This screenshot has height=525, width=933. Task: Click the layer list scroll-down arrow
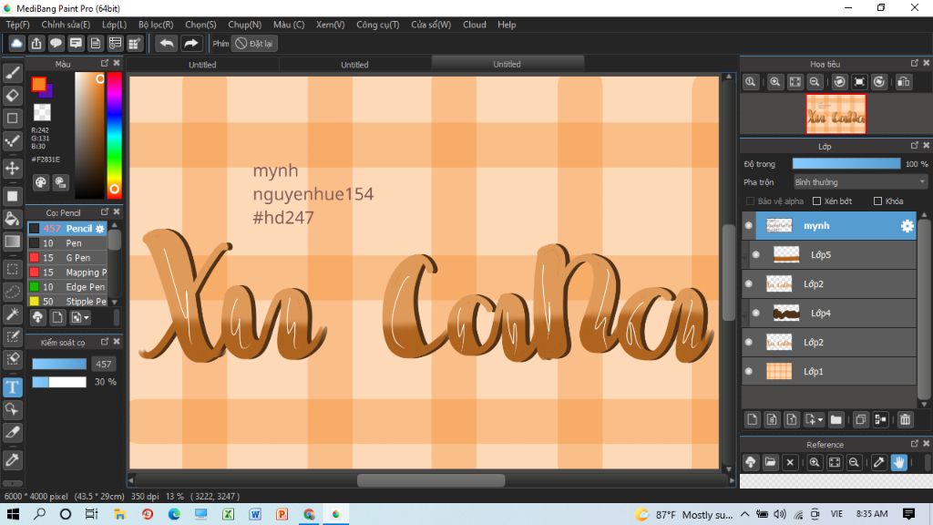(x=924, y=404)
